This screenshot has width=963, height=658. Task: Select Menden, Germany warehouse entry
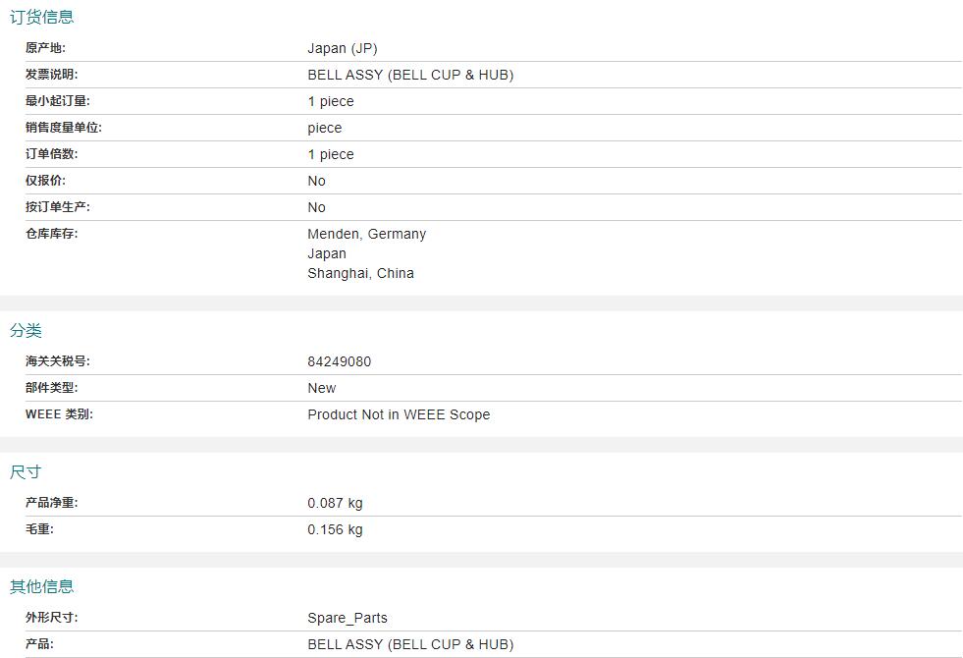pyautogui.click(x=367, y=234)
